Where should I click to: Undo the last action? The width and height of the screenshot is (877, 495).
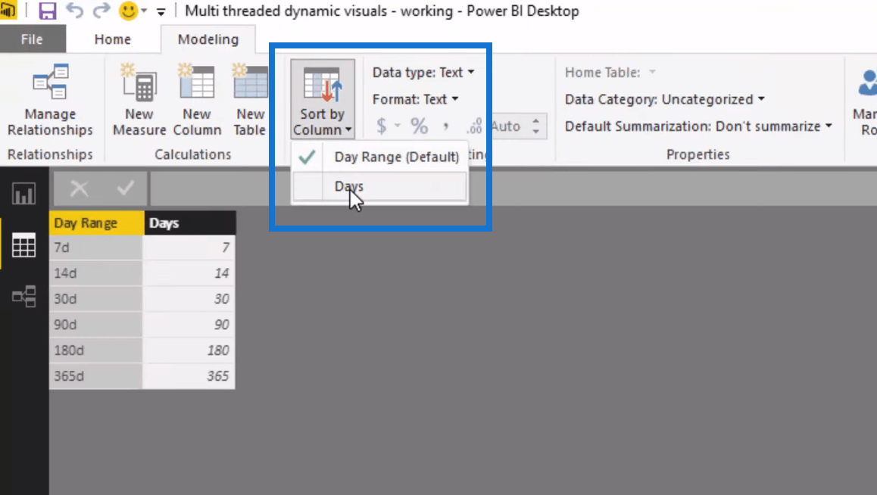click(x=74, y=11)
